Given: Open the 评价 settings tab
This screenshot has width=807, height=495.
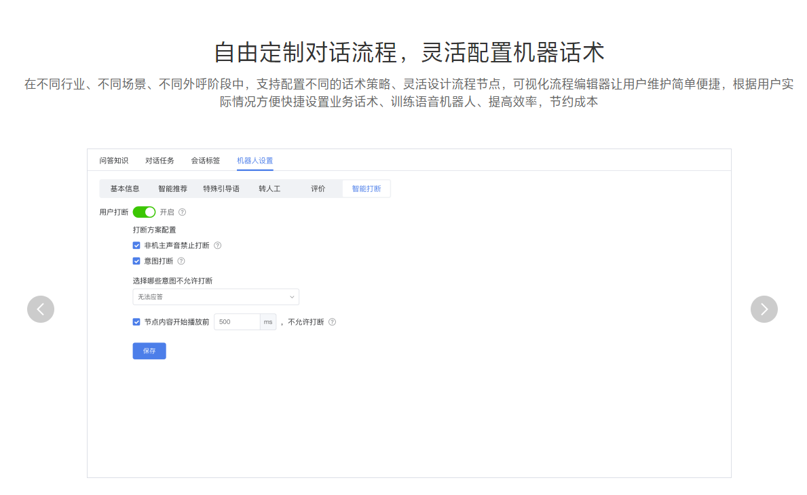Looking at the screenshot, I should coord(318,188).
